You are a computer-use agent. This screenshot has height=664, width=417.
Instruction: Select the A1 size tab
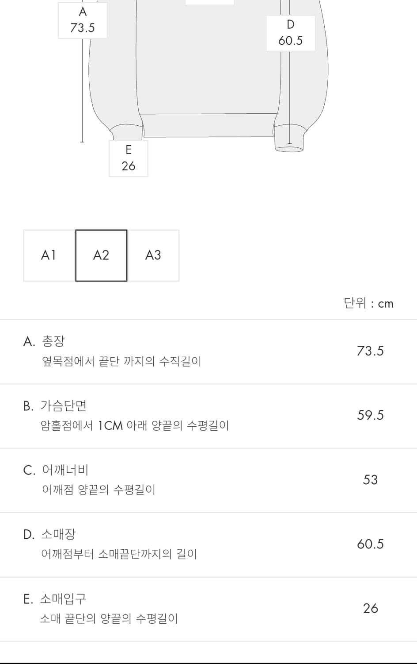(49, 255)
